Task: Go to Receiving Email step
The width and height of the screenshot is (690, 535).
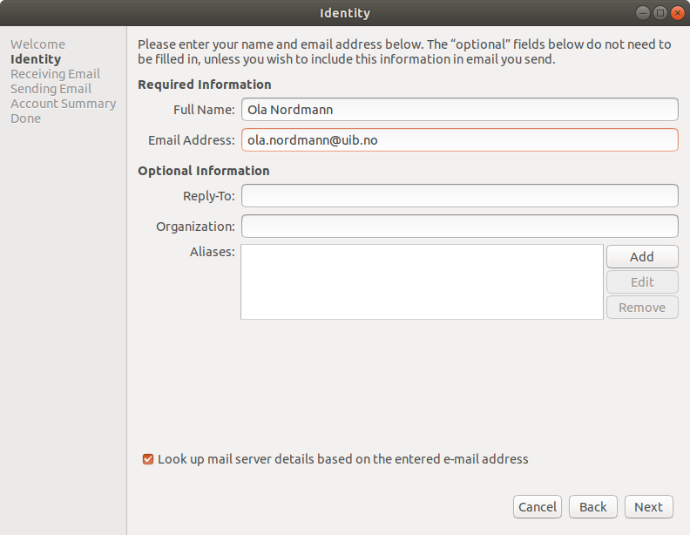Action: 55,74
